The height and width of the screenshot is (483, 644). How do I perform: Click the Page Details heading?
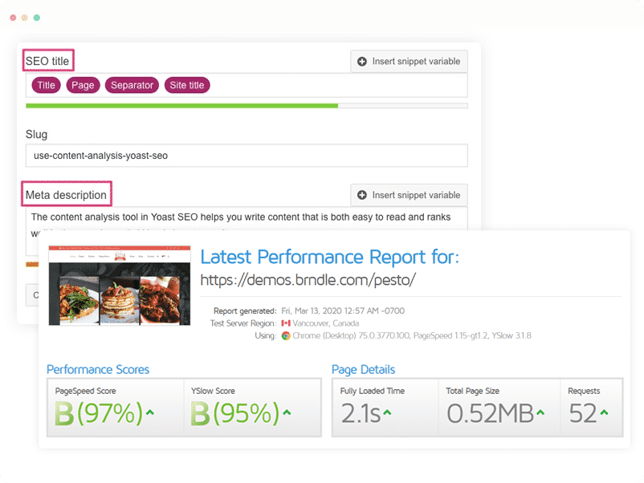click(363, 370)
